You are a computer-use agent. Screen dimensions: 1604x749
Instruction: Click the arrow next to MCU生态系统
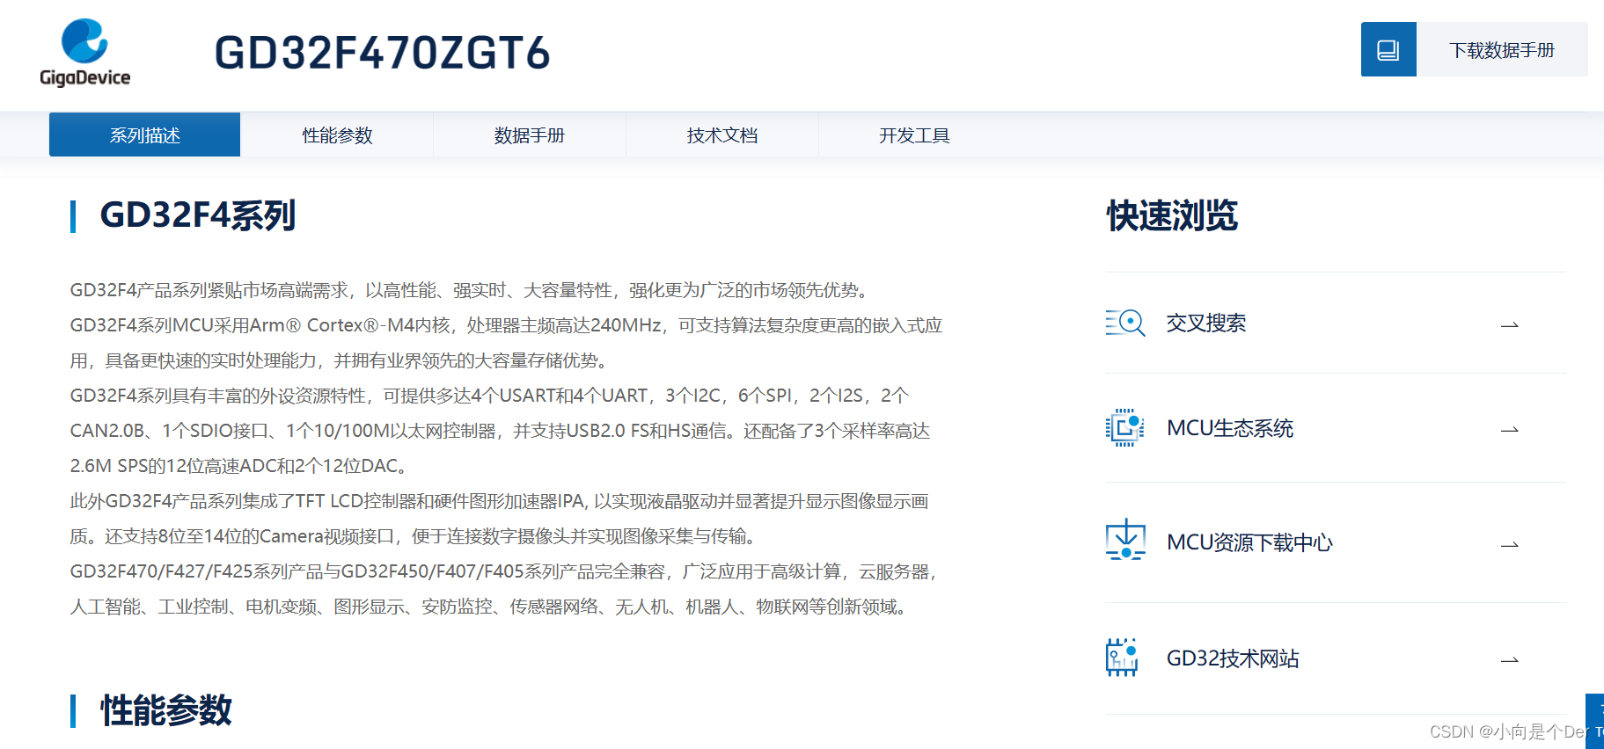pyautogui.click(x=1510, y=430)
